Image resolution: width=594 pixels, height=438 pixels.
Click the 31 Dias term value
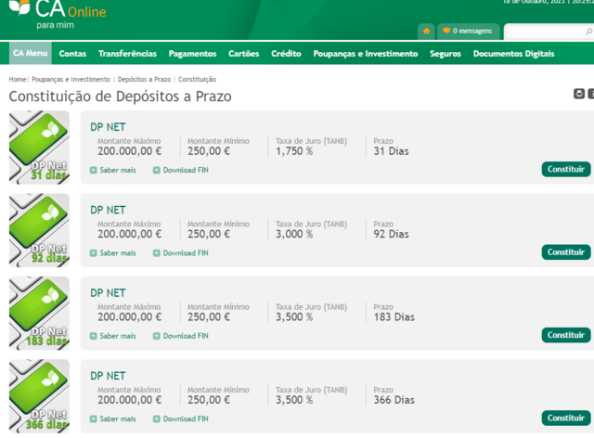pos(391,151)
